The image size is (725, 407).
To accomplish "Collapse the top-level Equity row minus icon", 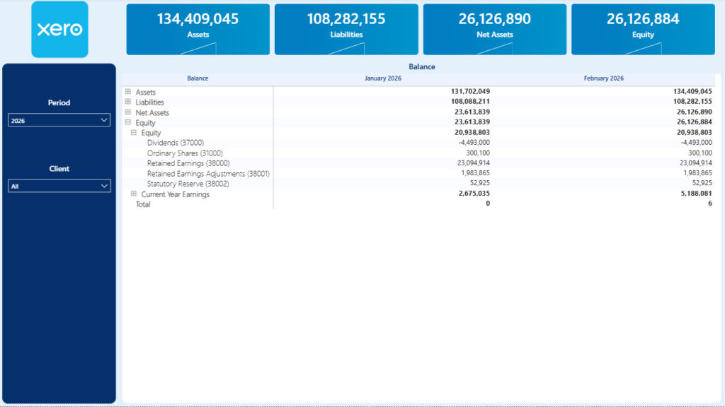I will (x=128, y=122).
